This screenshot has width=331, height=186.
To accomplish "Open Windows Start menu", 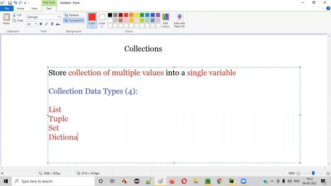I will (6, 181).
